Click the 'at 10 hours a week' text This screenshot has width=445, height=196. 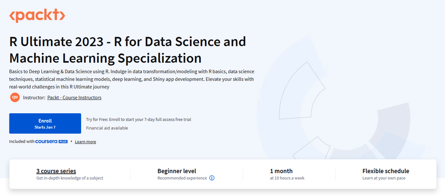287,178
